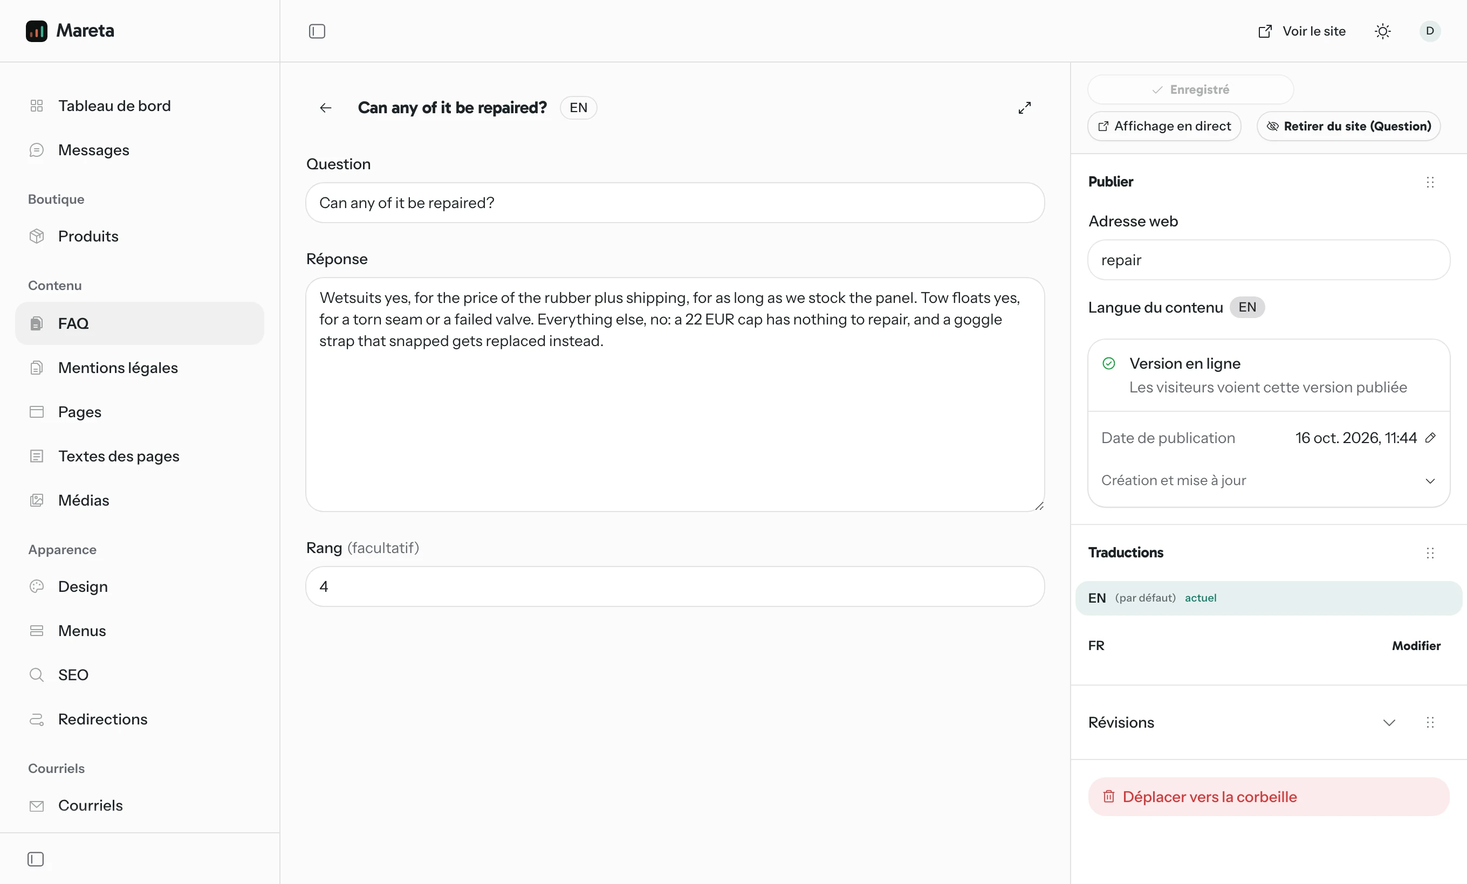Click the 'Can any of it be repaired?' heading
The height and width of the screenshot is (884, 1467).
pyautogui.click(x=453, y=108)
